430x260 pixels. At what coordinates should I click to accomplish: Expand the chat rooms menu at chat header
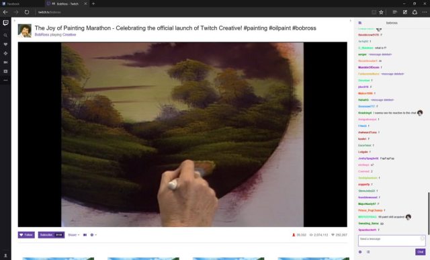360,23
